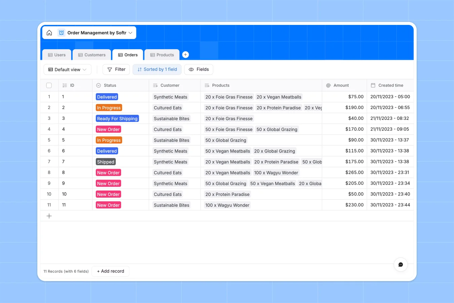The image size is (454, 303).
Task: Toggle the select-all records checkbox
Action: (x=49, y=85)
